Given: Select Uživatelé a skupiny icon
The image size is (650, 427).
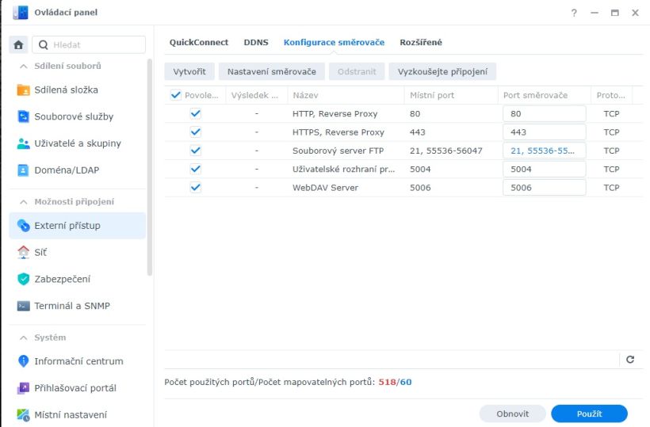Looking at the screenshot, I should (23, 143).
